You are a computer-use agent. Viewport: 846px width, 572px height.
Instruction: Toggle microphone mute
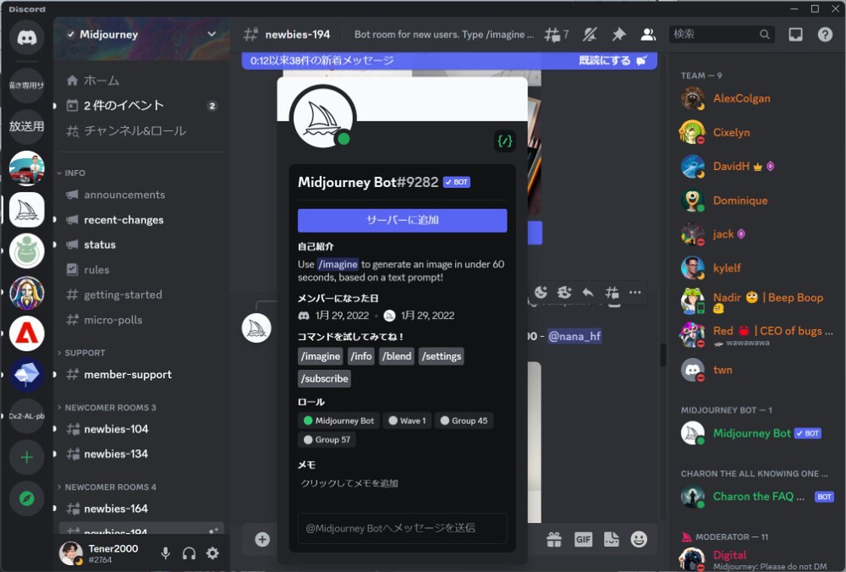pyautogui.click(x=166, y=553)
